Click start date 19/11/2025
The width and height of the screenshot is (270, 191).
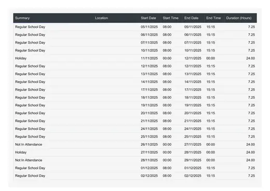point(149,105)
